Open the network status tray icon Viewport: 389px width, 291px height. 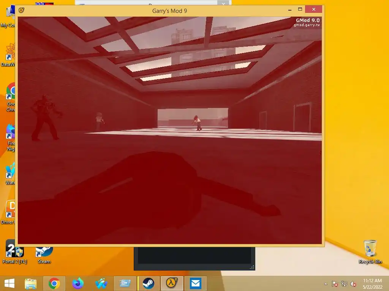344,284
